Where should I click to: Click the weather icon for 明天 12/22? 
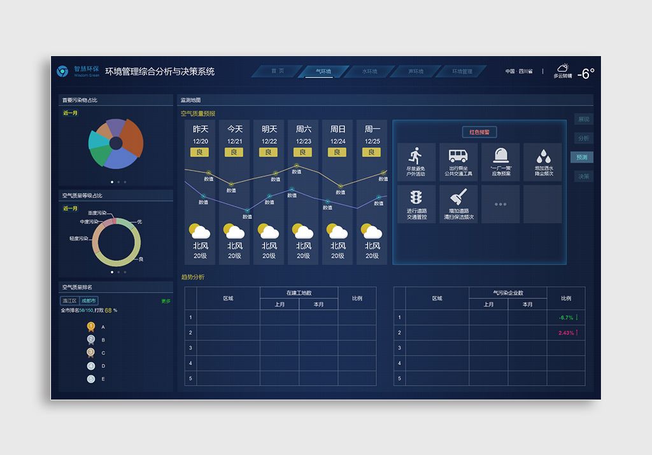point(269,231)
